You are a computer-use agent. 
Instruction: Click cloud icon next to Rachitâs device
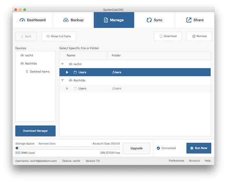[x=22, y=64]
